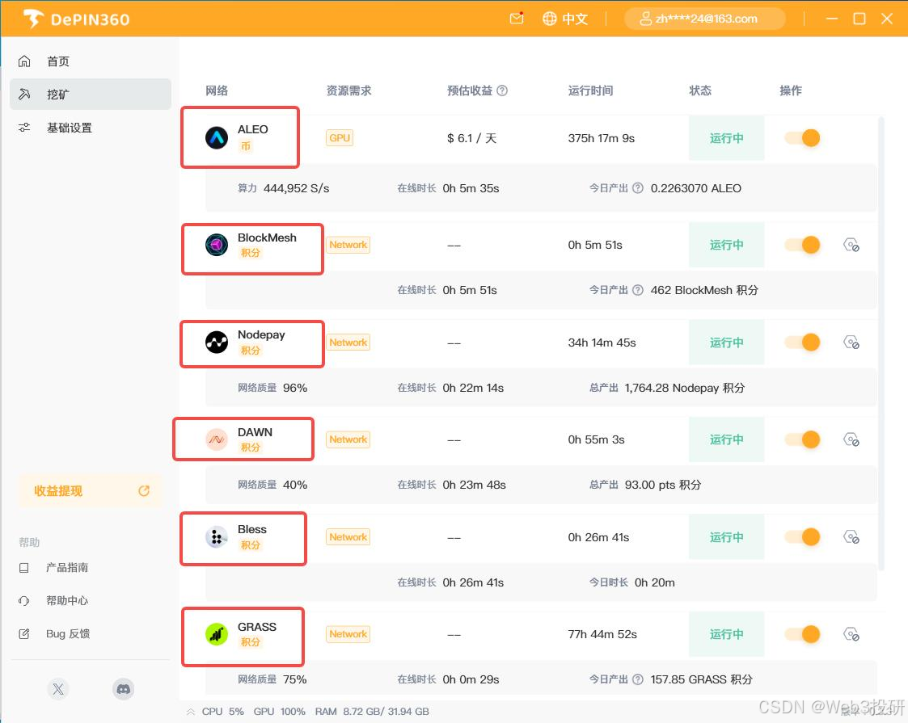Click the 运行中 status of GRASS
The width and height of the screenshot is (908, 723).
[726, 634]
